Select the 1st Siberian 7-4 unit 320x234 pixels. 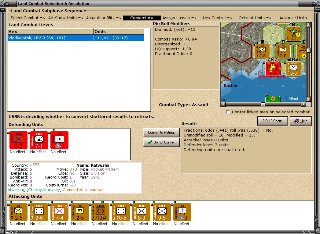point(58,212)
